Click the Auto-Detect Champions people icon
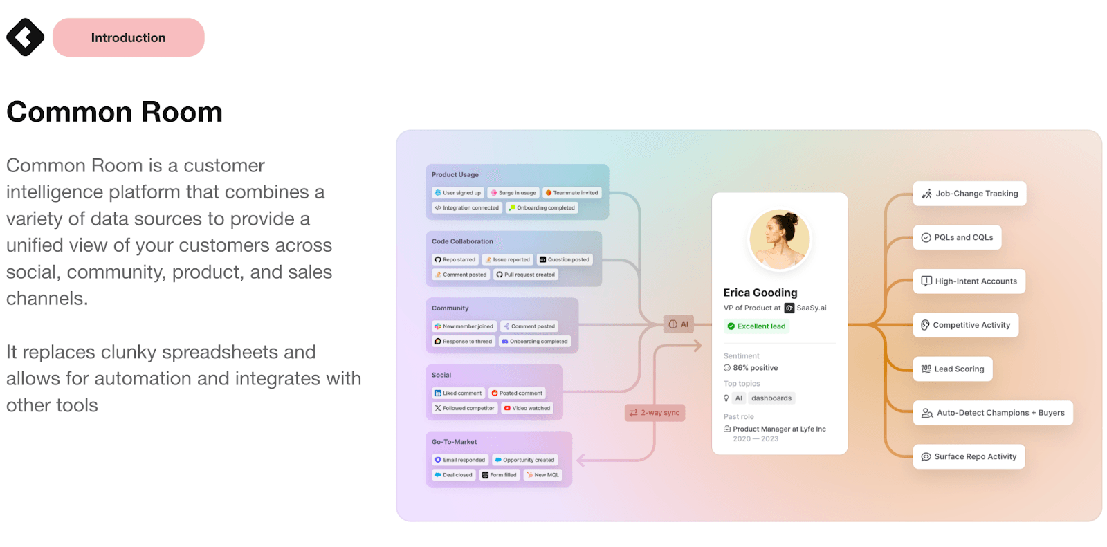 click(x=927, y=413)
